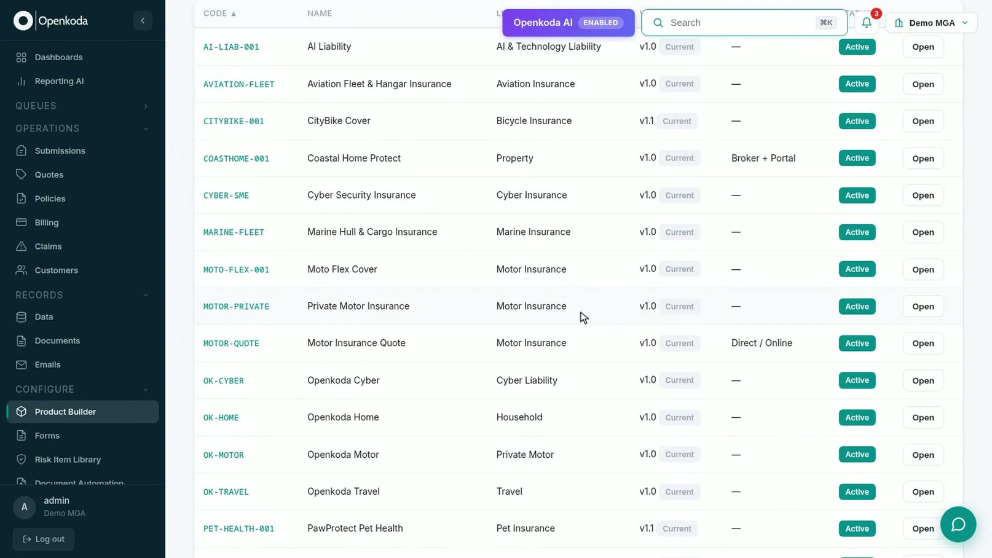Focus the Search input field
The width and height of the screenshot is (992, 558).
[744, 23]
